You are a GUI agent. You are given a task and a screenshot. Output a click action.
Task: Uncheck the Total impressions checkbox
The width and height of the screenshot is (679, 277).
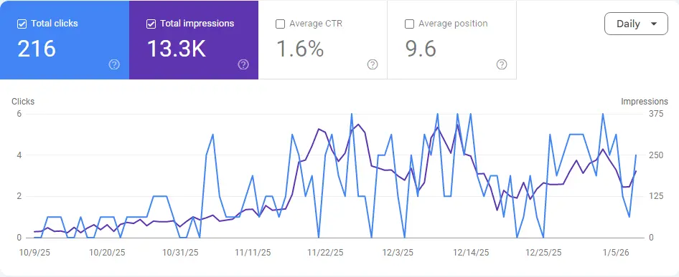pos(151,24)
